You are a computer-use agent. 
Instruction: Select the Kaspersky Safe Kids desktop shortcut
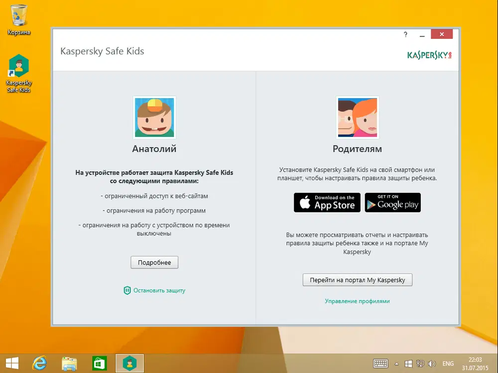[19, 73]
